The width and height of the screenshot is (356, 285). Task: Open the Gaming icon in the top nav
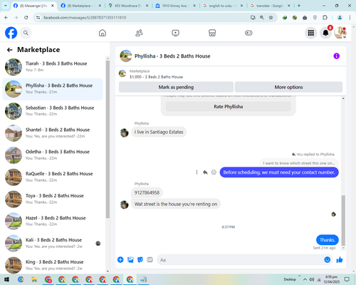pos(248,33)
